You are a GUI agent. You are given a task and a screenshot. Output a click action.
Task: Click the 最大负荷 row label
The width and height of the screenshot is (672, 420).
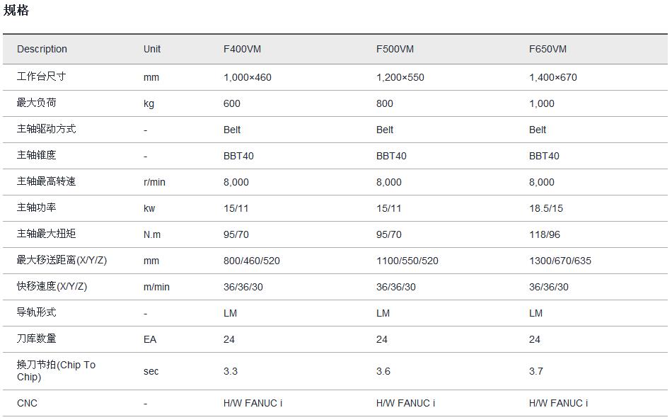point(36,103)
